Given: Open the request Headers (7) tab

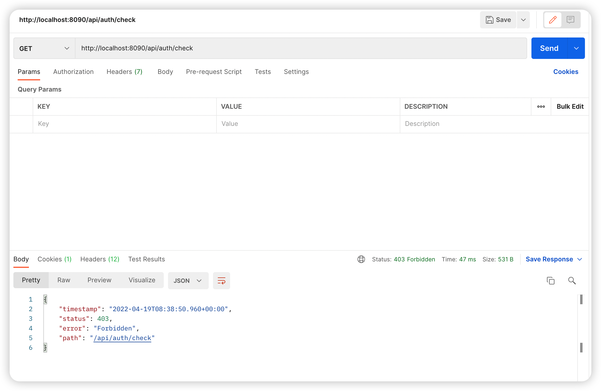Looking at the screenshot, I should tap(124, 72).
